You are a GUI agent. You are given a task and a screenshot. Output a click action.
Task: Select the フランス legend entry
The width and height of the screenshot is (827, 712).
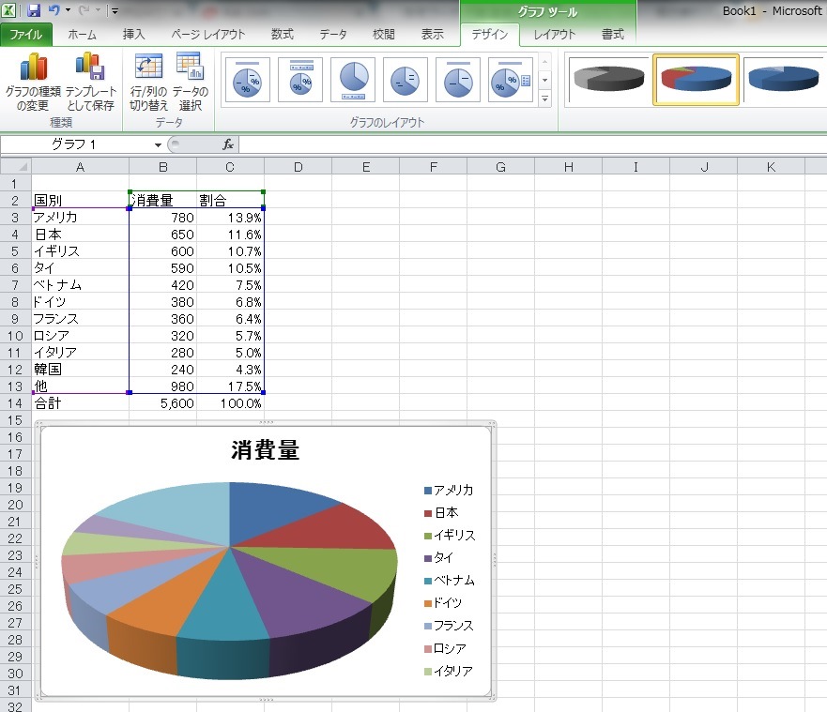coord(449,626)
